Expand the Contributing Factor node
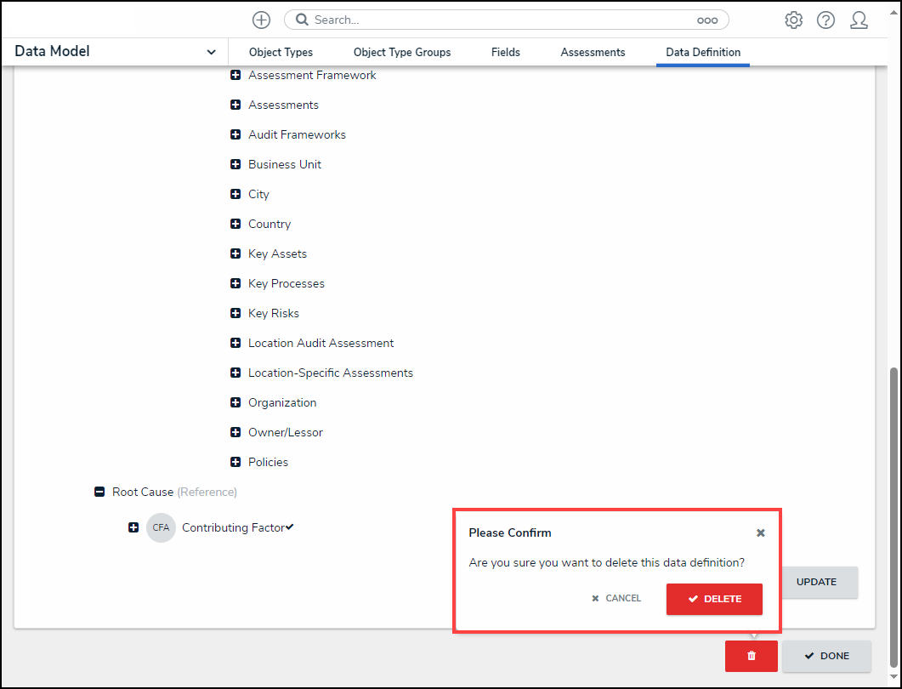Image resolution: width=902 pixels, height=689 pixels. pyautogui.click(x=133, y=527)
